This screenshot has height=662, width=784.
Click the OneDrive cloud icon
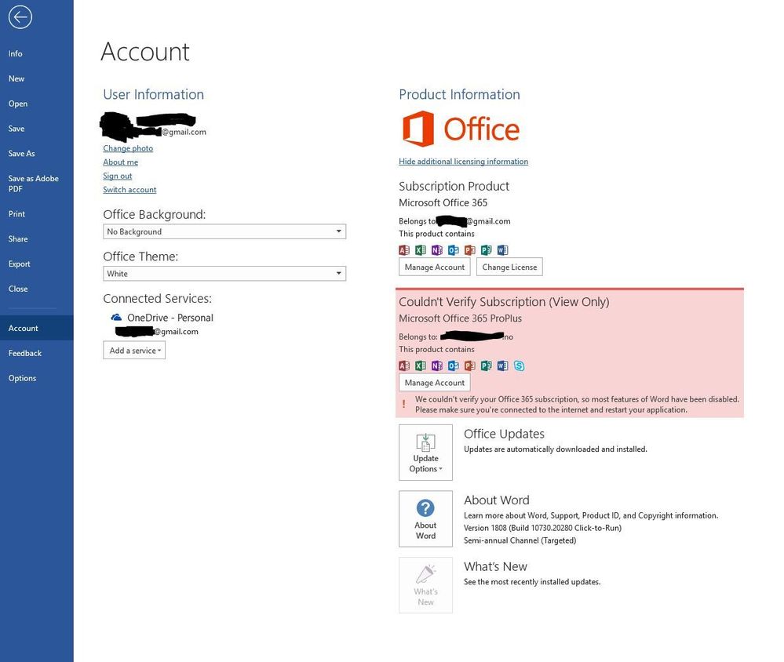coord(116,317)
